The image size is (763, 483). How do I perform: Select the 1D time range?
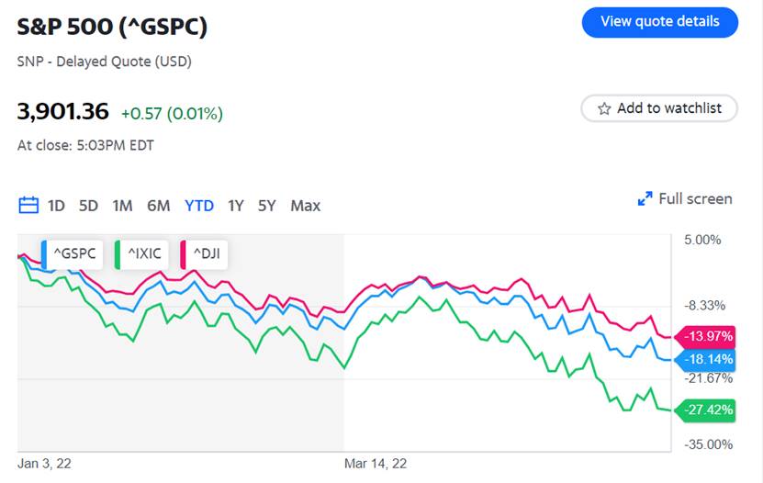[x=56, y=206]
